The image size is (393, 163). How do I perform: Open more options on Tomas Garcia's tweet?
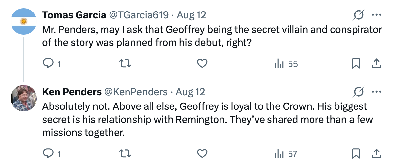(376, 15)
